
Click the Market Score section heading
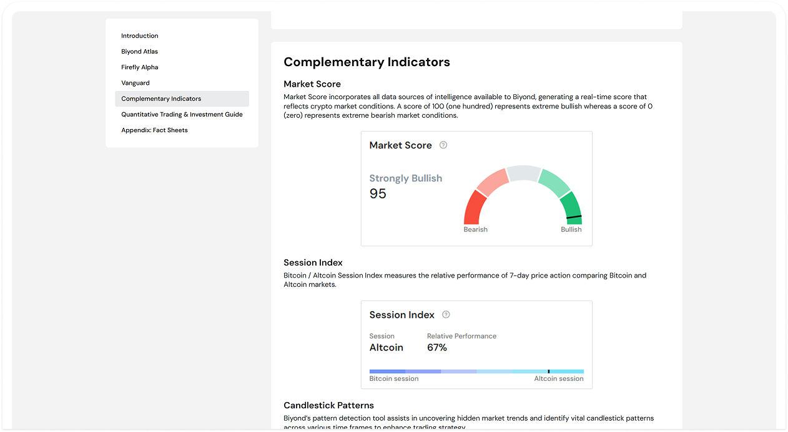312,84
